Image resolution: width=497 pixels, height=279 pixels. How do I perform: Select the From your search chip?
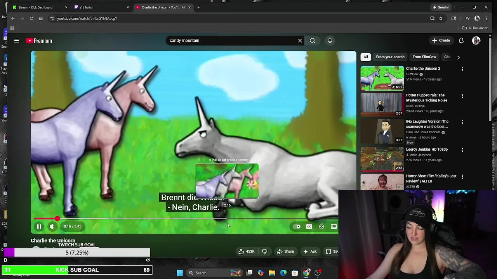tap(390, 57)
